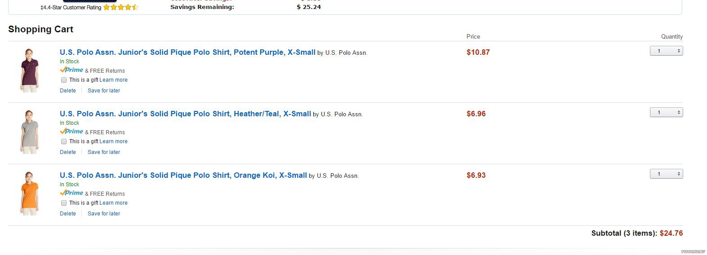Mark the Potent Purple shirt as a gift

[x=64, y=80]
